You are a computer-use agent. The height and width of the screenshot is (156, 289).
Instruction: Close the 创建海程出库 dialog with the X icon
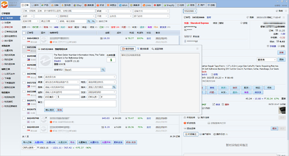coord(197,49)
